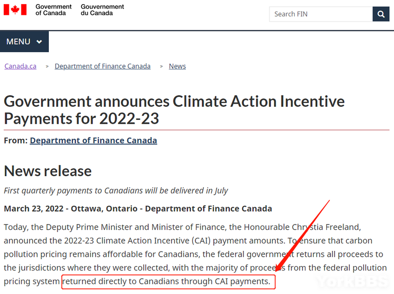Click the March 23, 2022 dateline
The height and width of the screenshot is (294, 394).
click(x=138, y=208)
